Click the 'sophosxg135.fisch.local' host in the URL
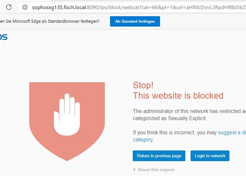The height and width of the screenshot is (176, 246). pos(59,7)
